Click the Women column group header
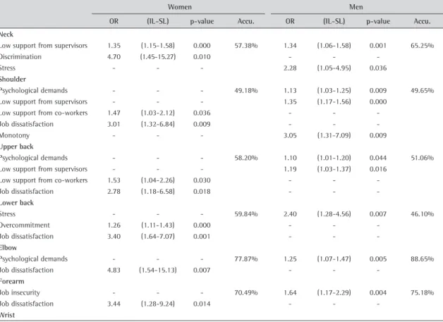This screenshot has width=443, height=322. [x=179, y=7]
